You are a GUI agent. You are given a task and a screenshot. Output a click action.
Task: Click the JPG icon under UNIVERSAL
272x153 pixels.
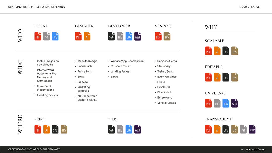(226, 103)
